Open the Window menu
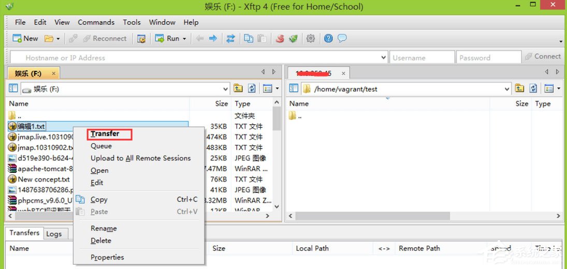The image size is (567, 269). [x=162, y=22]
